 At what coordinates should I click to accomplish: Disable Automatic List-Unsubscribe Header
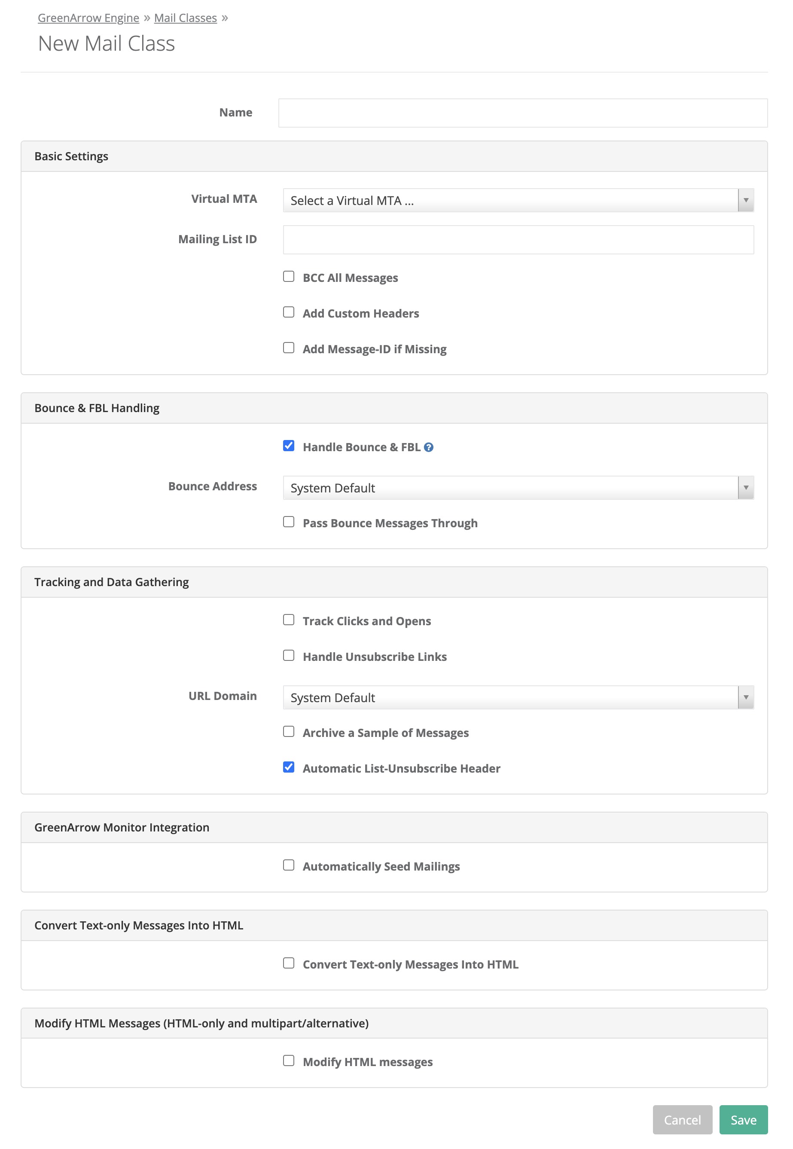tap(289, 767)
